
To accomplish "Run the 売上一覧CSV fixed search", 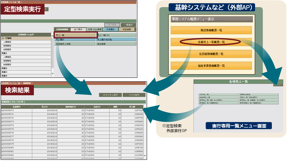I will pyautogui.click(x=116, y=35).
